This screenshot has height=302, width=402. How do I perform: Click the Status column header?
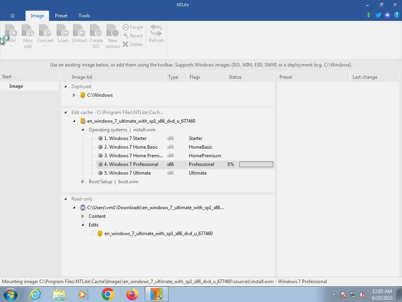(x=250, y=77)
